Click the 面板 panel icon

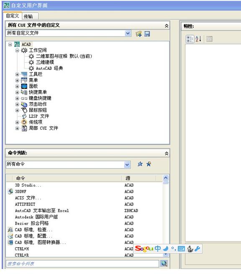click(24, 86)
